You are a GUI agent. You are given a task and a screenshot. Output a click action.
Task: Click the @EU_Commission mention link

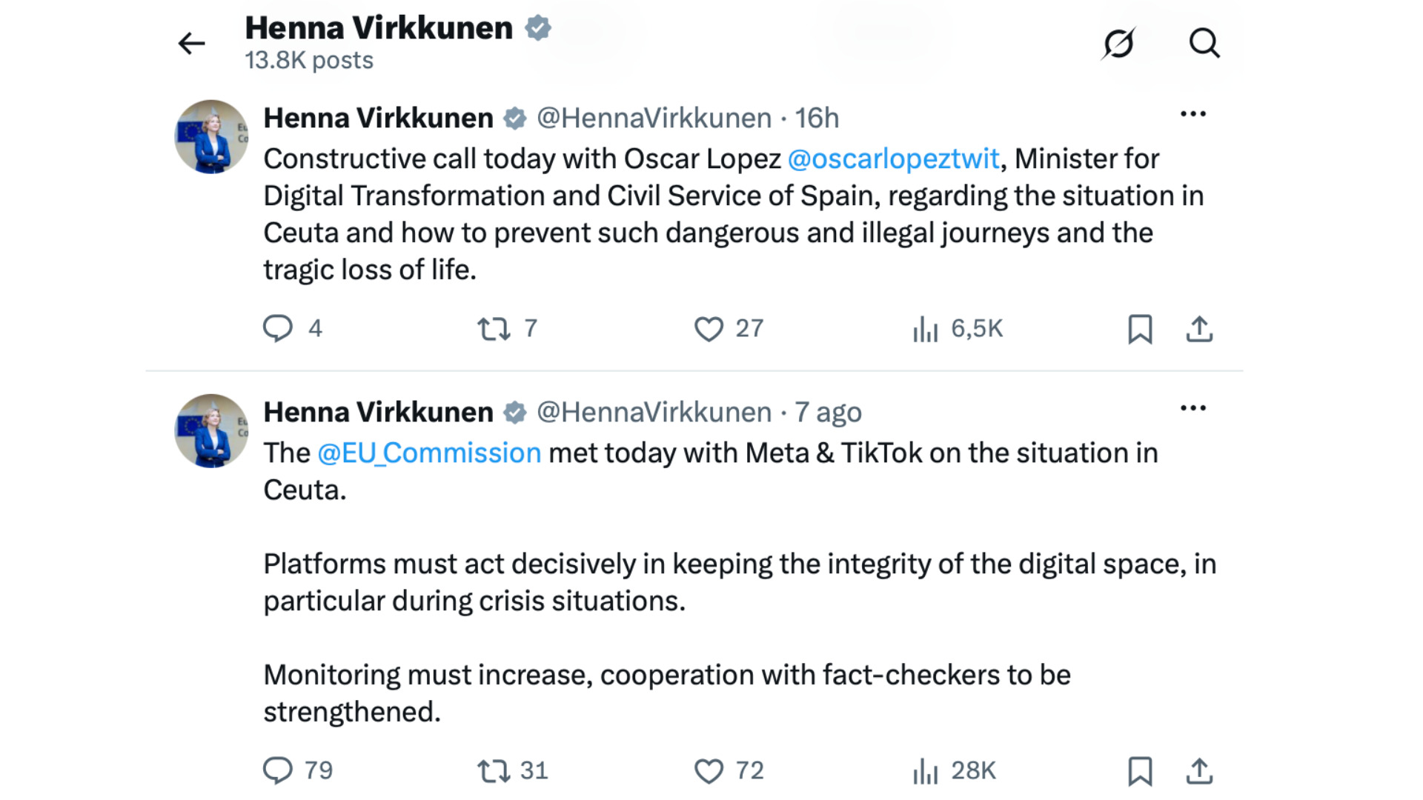pyautogui.click(x=429, y=453)
